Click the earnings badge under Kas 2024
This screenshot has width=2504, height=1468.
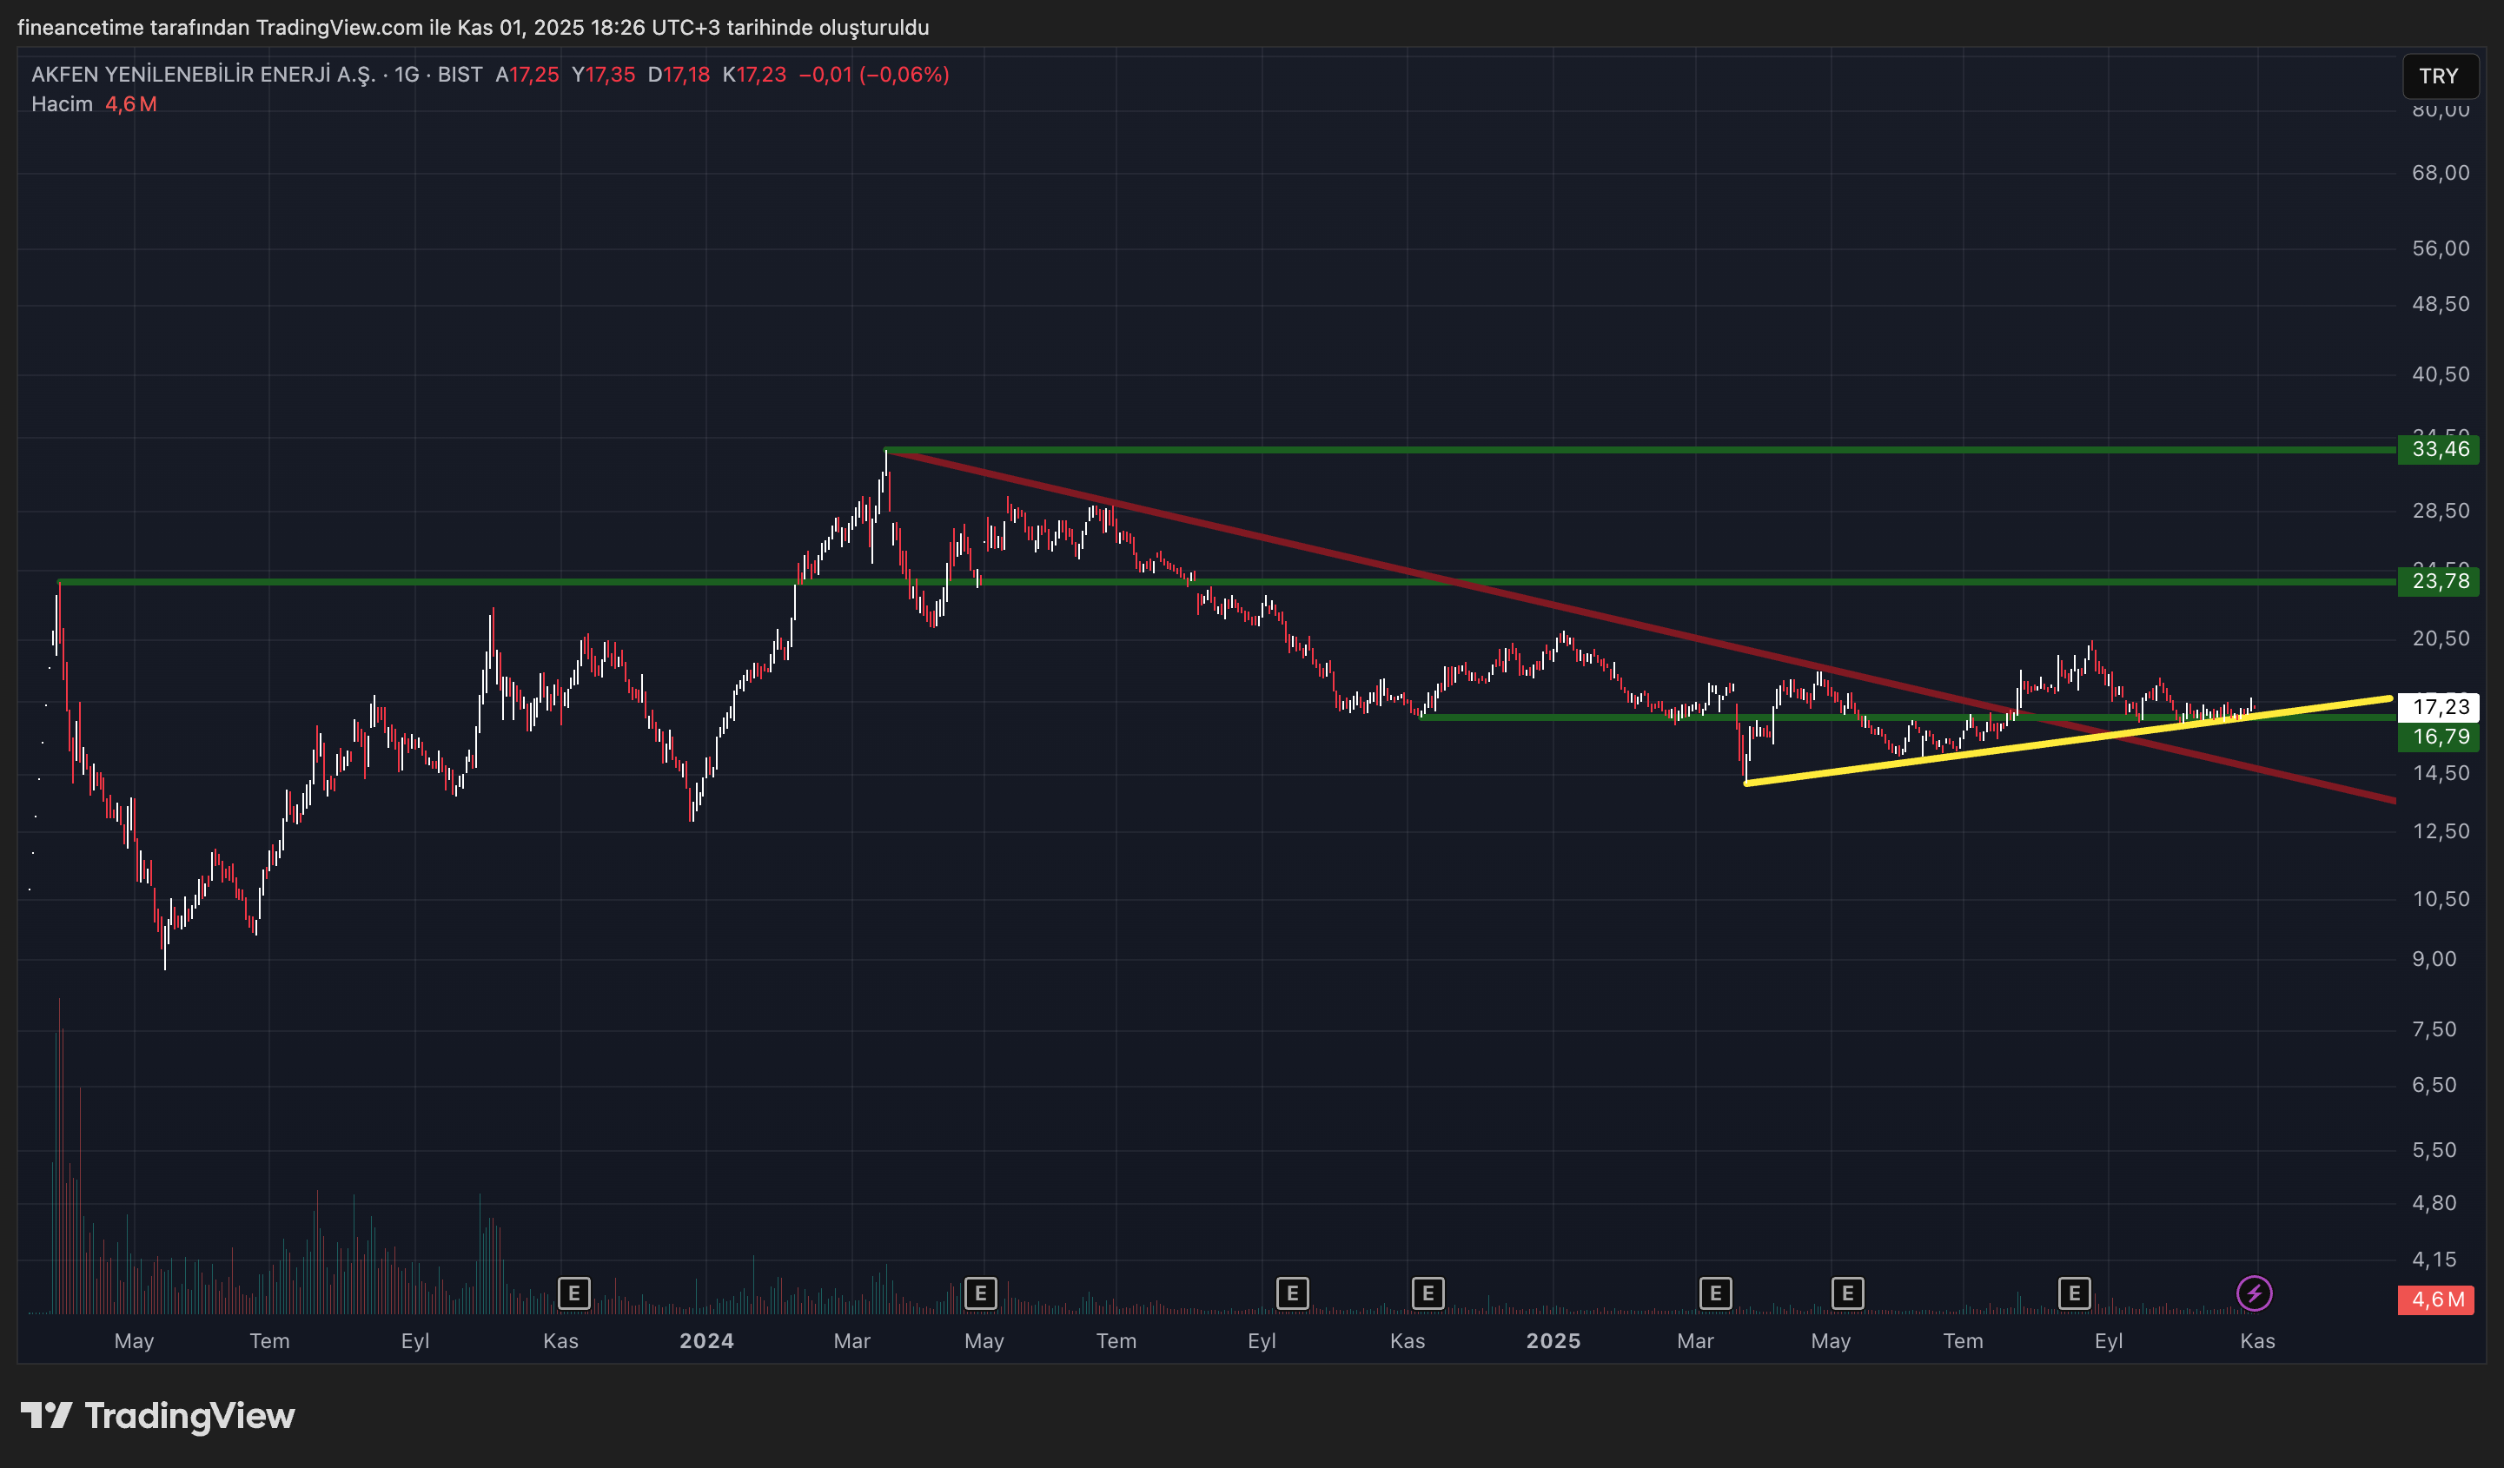click(1427, 1293)
